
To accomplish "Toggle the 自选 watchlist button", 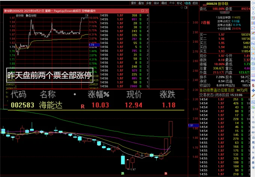I will click(187, 3).
